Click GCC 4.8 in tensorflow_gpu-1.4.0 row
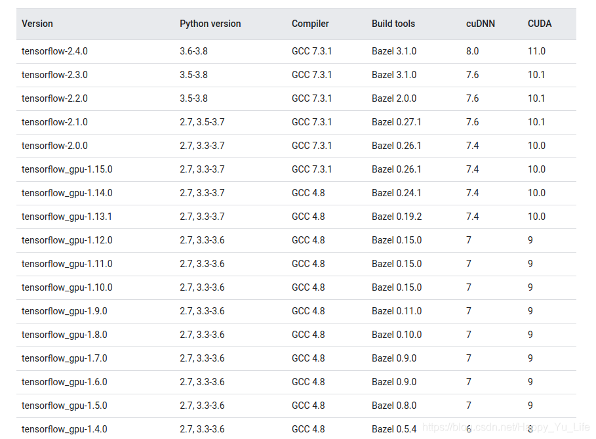This screenshot has height=439, width=596. 308,429
